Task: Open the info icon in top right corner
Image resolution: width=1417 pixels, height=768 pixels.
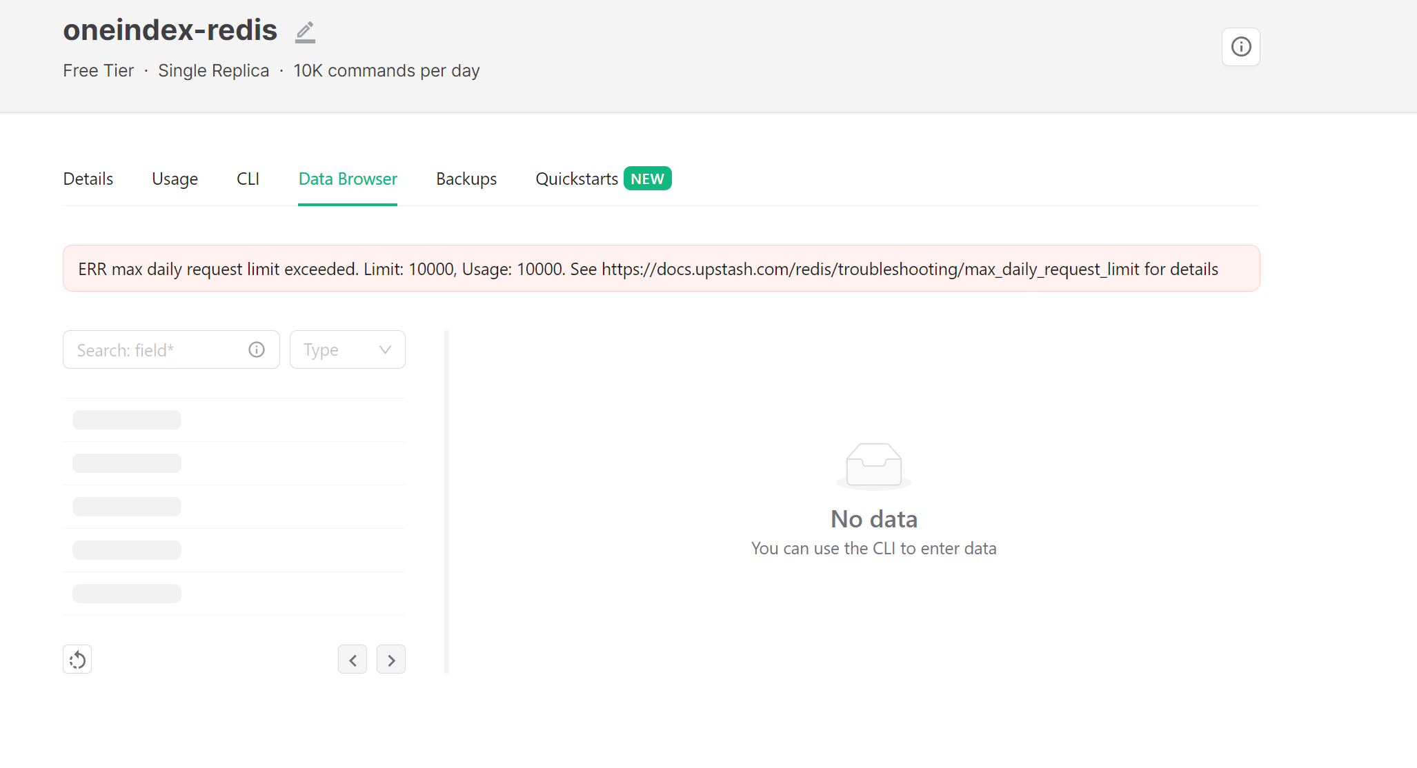Action: [x=1240, y=47]
